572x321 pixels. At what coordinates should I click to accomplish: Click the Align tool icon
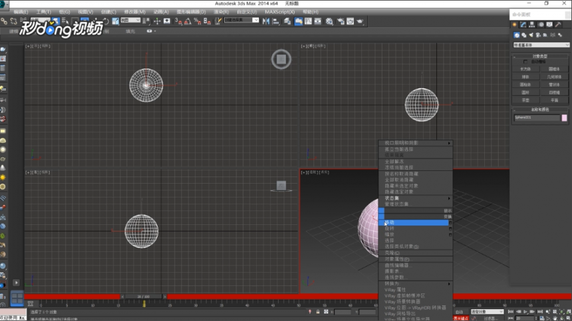[276, 21]
